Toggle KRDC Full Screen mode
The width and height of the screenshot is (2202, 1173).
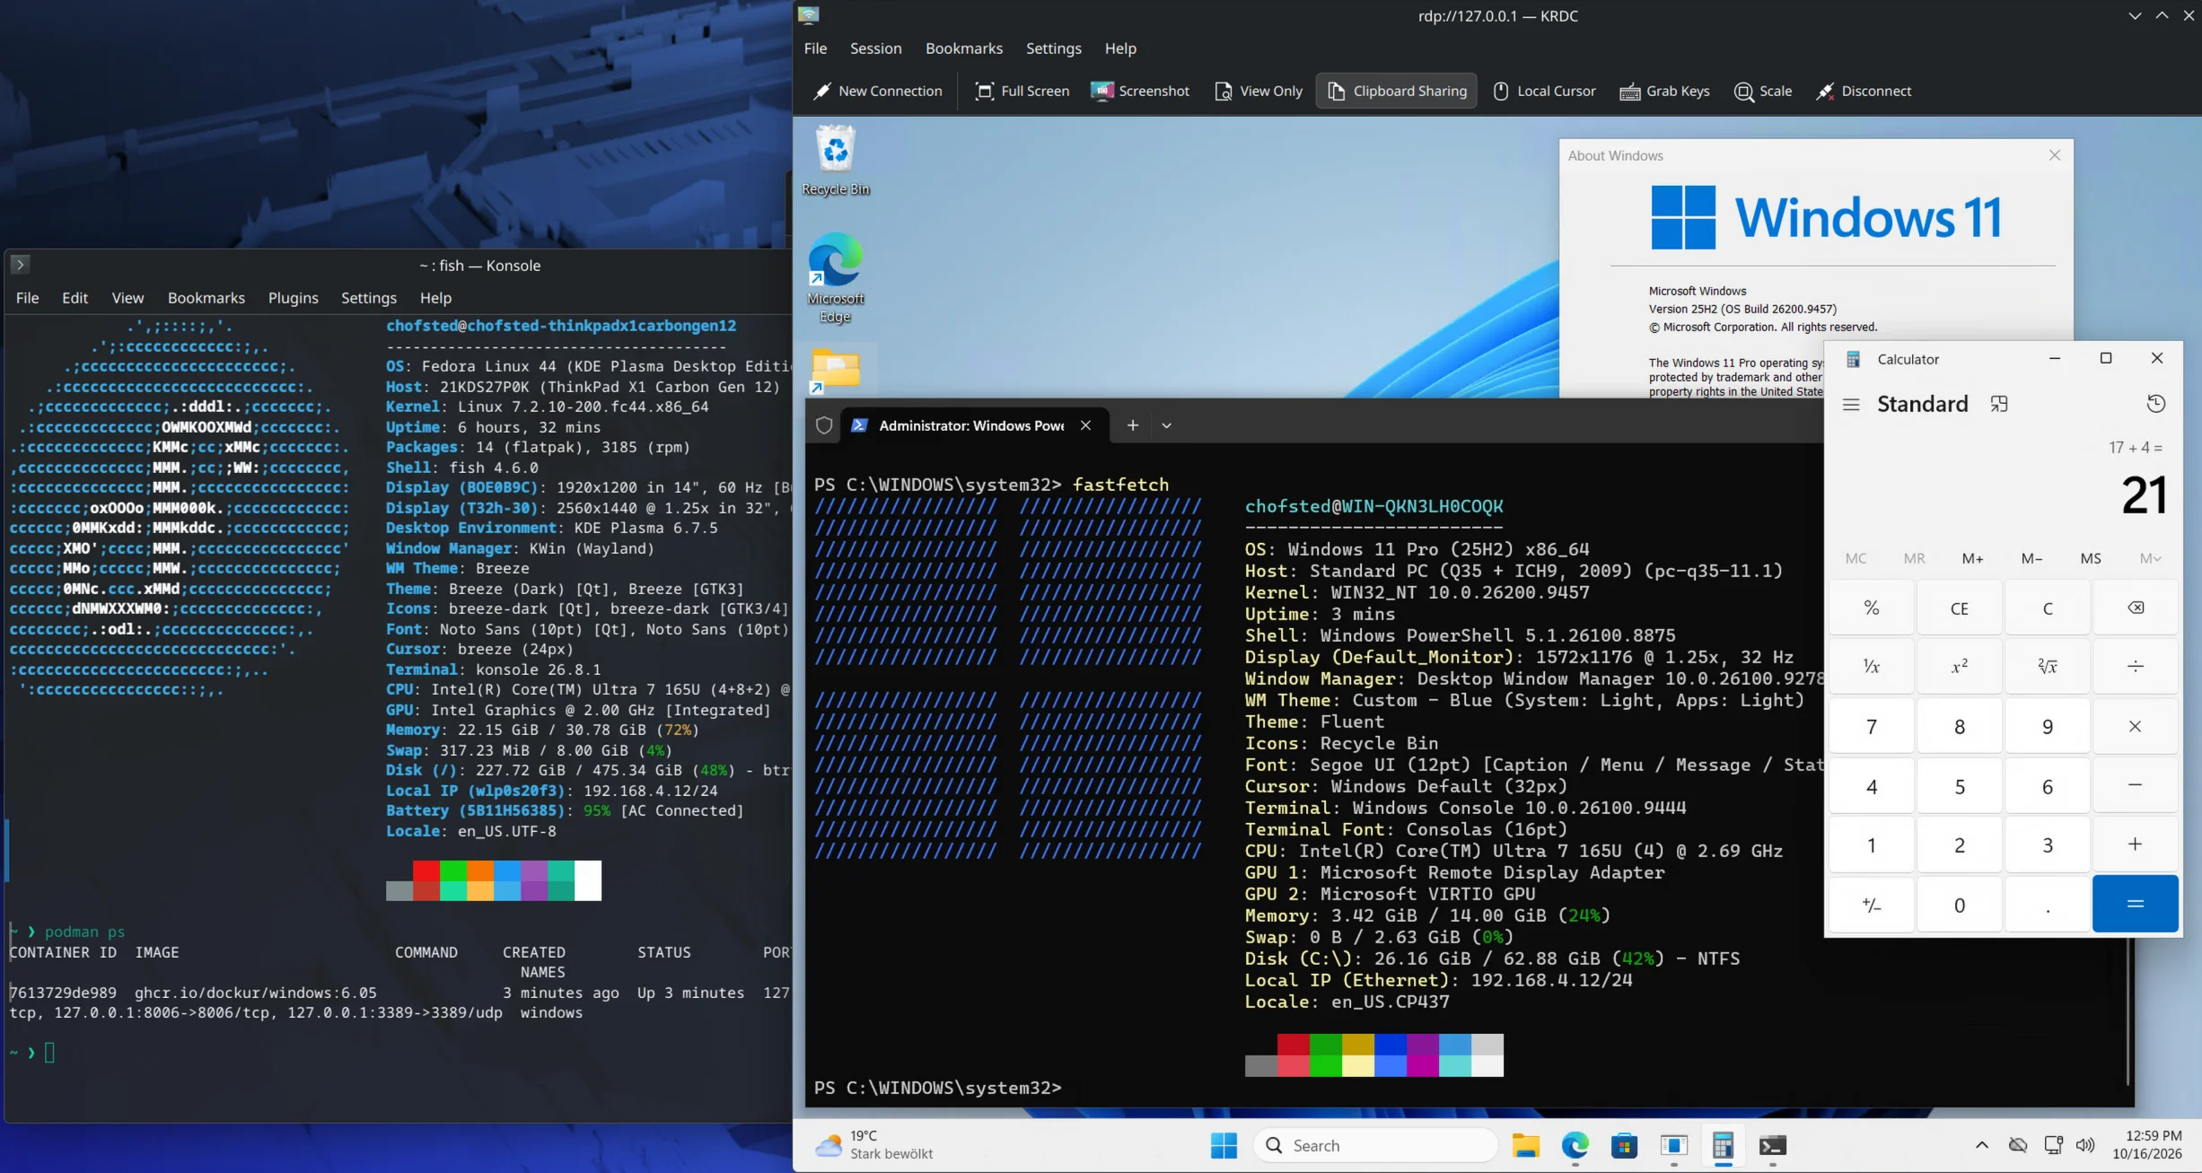click(1022, 91)
